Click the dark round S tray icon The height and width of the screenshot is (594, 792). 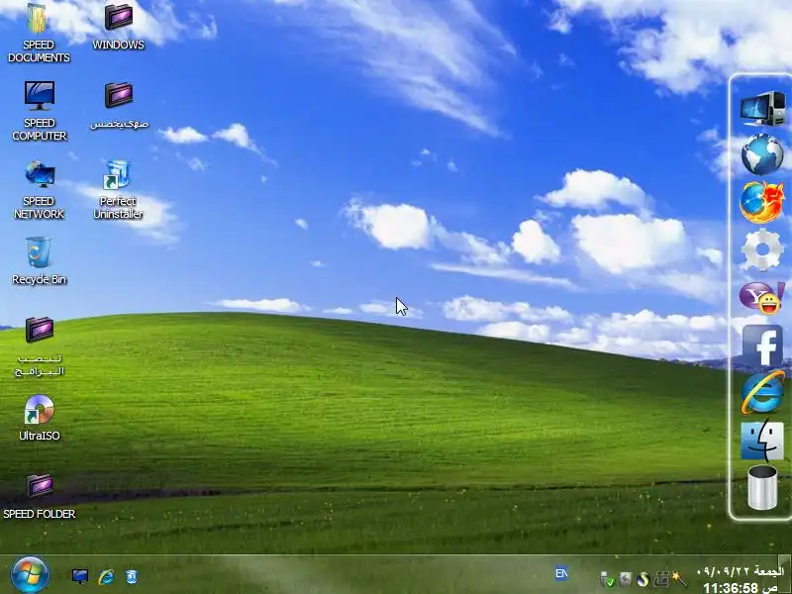[x=643, y=579]
